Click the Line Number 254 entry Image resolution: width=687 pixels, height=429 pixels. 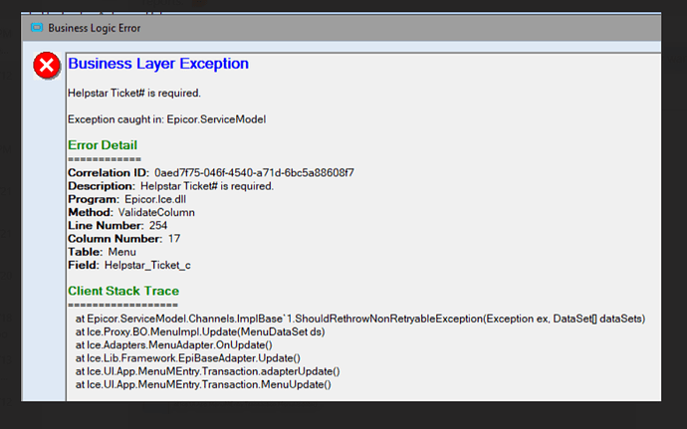117,225
